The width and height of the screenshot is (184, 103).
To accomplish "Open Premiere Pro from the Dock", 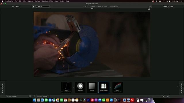I will pos(88,100).
